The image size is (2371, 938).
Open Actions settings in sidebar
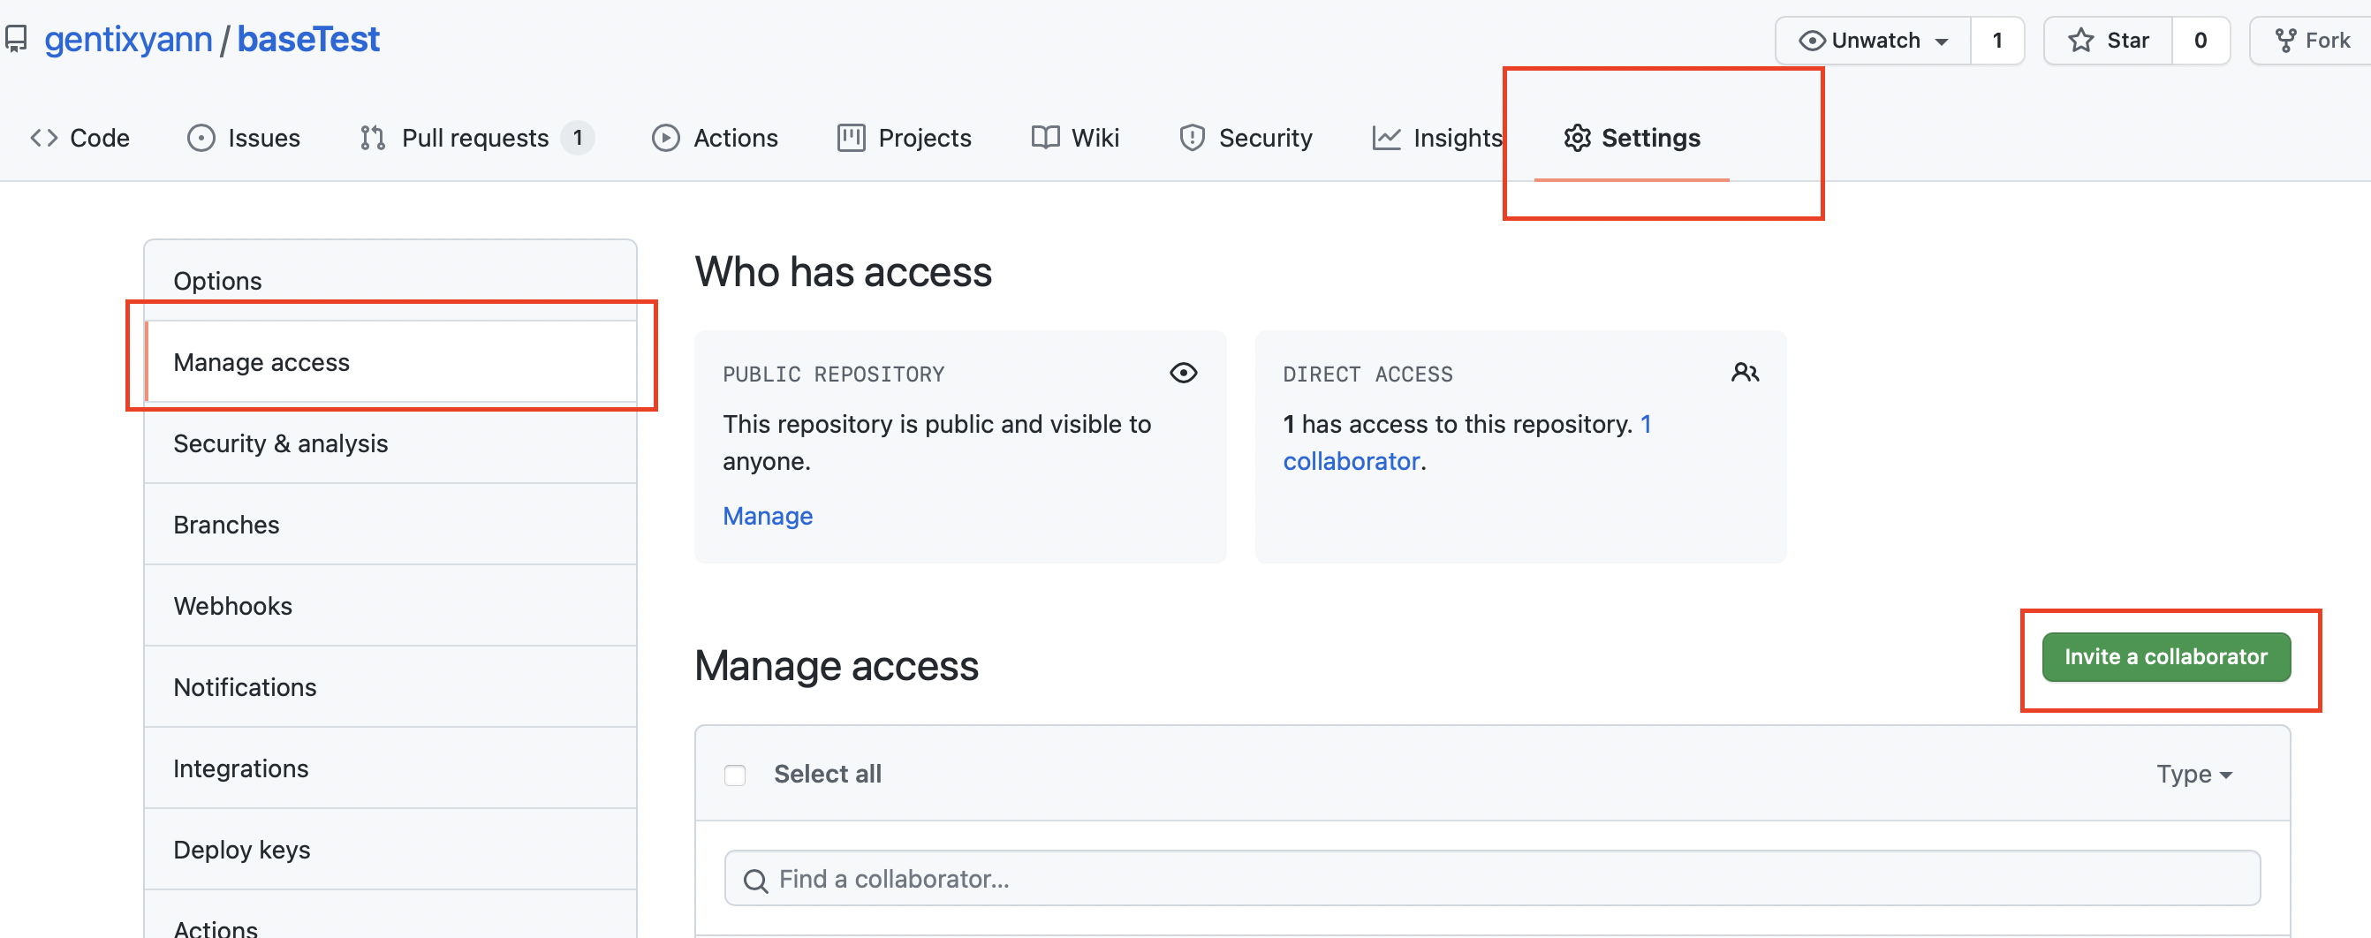coord(390,915)
